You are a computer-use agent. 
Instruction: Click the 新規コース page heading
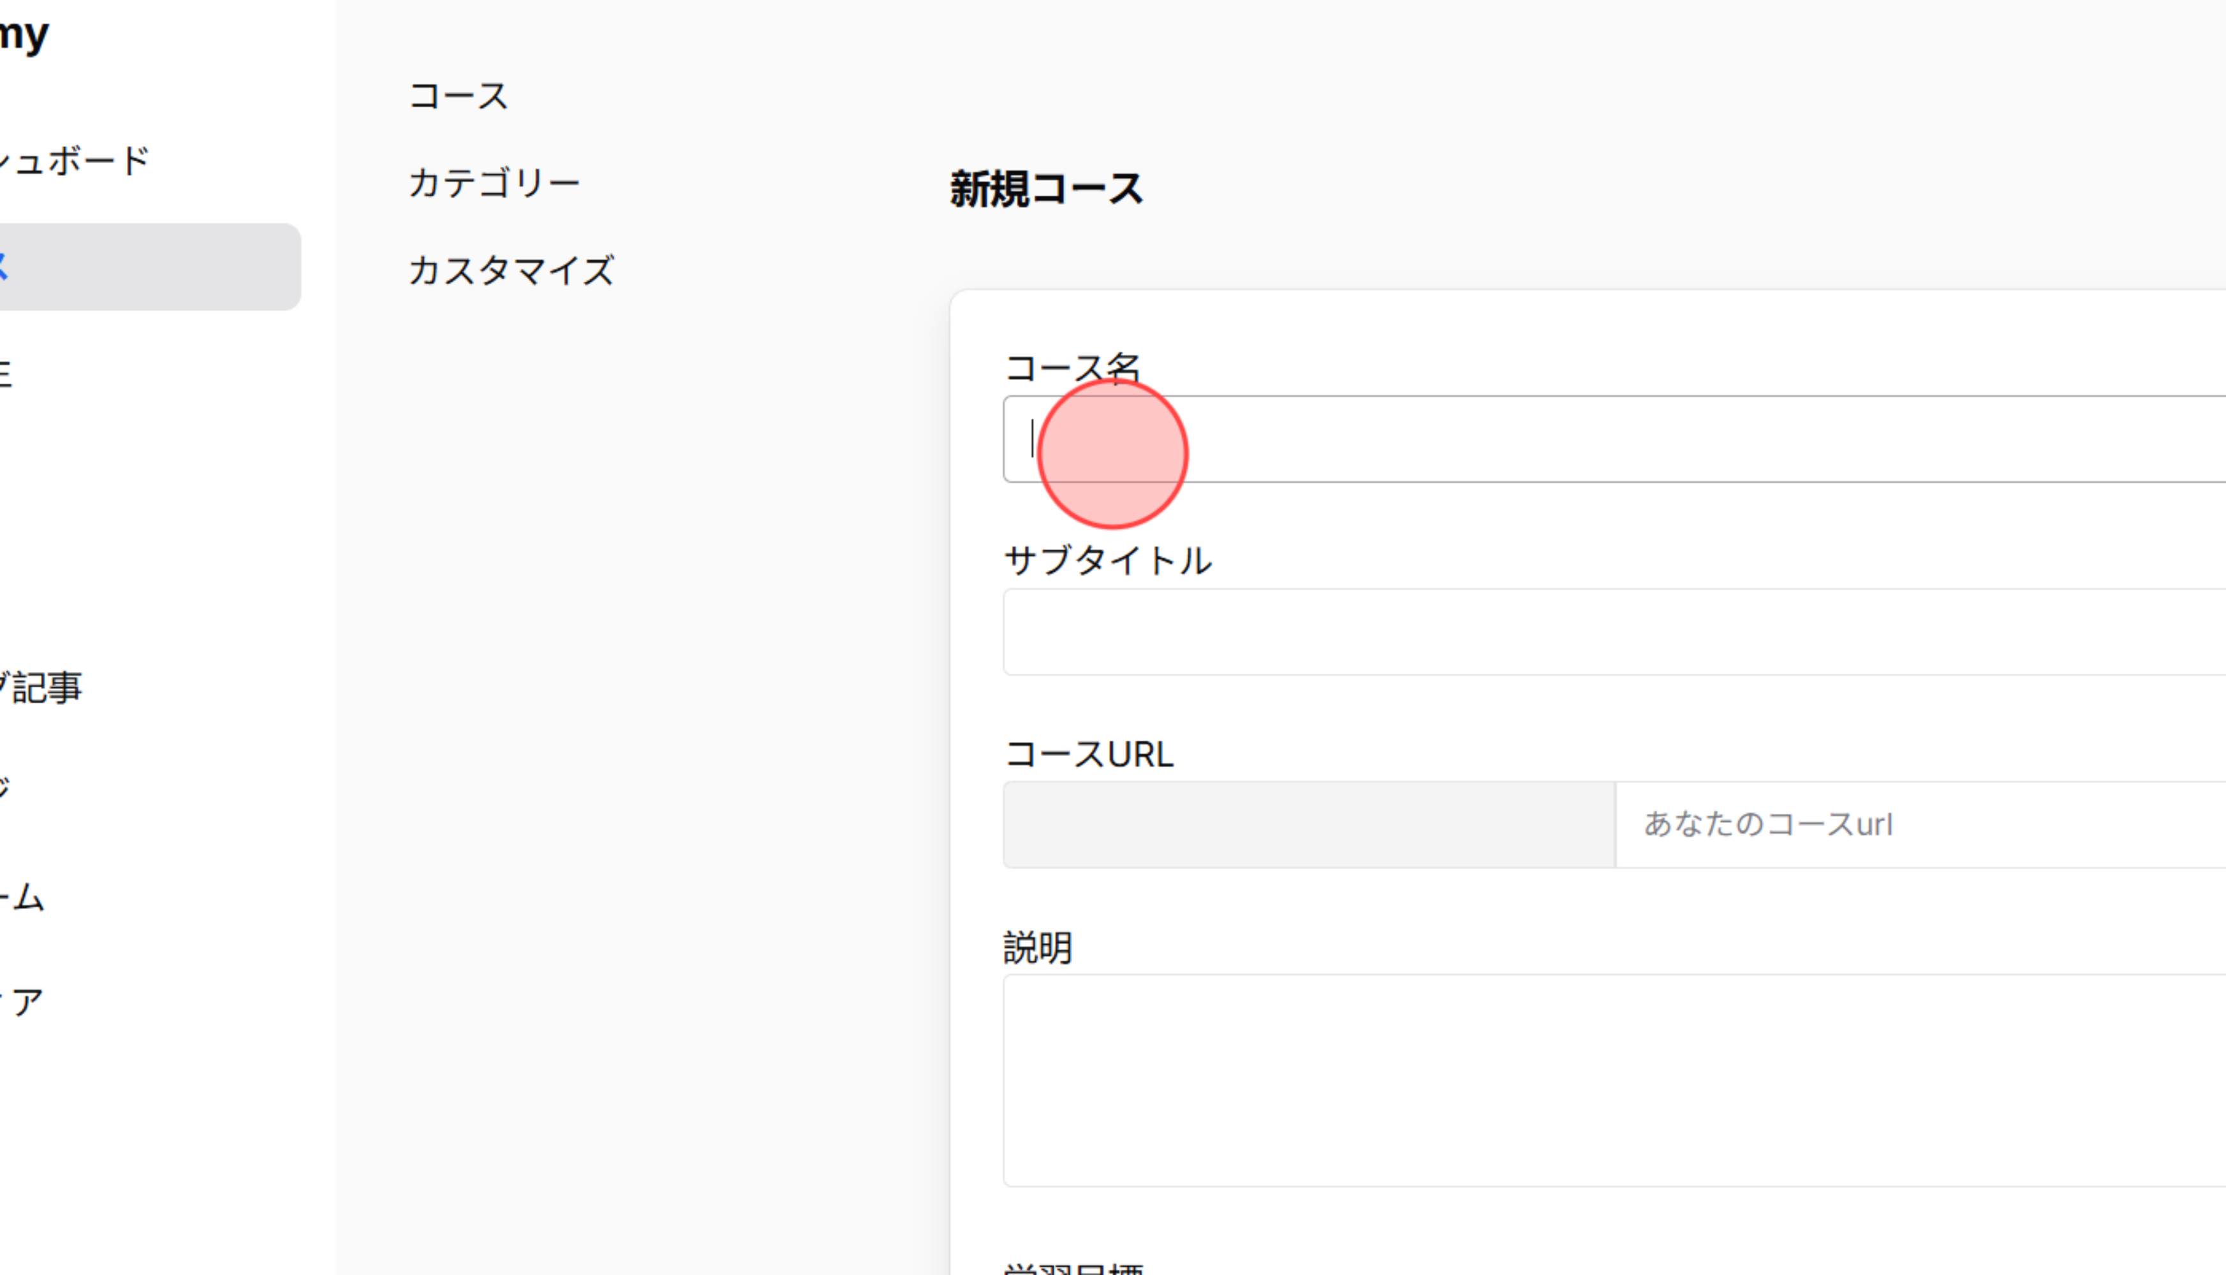tap(1044, 187)
